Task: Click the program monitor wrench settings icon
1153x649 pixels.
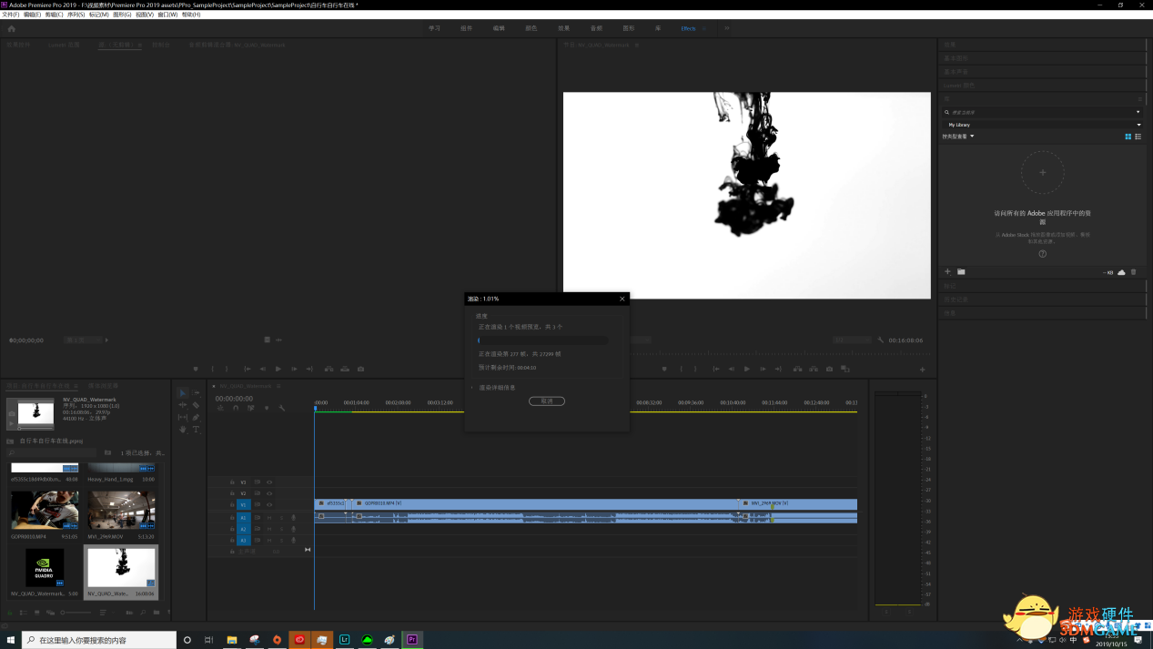Action: pyautogui.click(x=881, y=340)
